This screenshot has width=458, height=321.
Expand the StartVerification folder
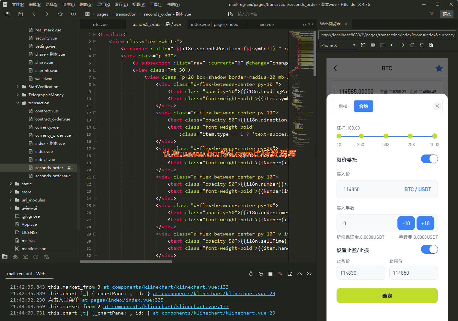pyautogui.click(x=17, y=86)
